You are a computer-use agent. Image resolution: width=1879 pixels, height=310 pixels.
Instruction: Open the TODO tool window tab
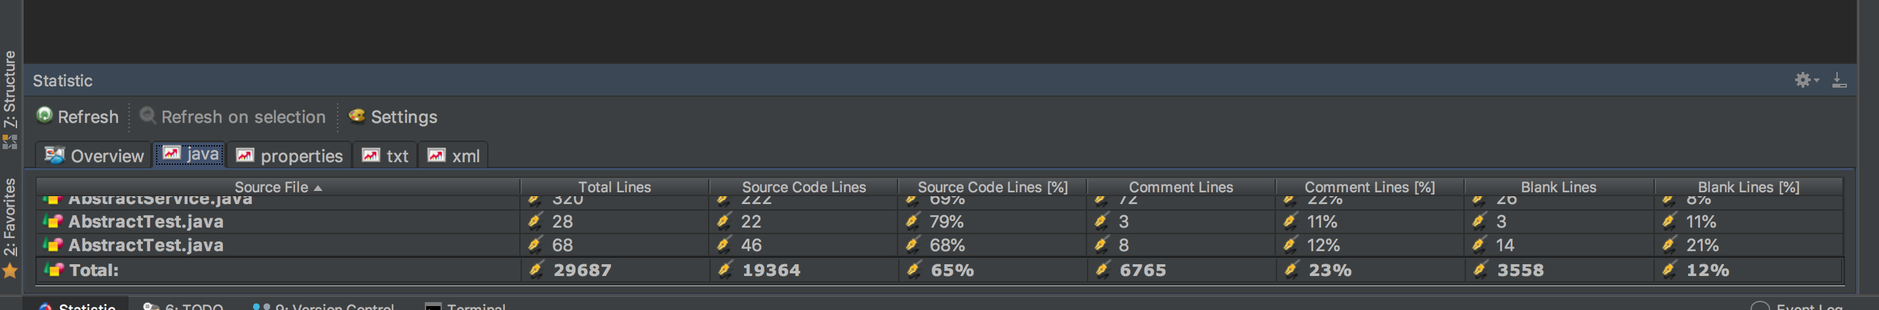(183, 305)
